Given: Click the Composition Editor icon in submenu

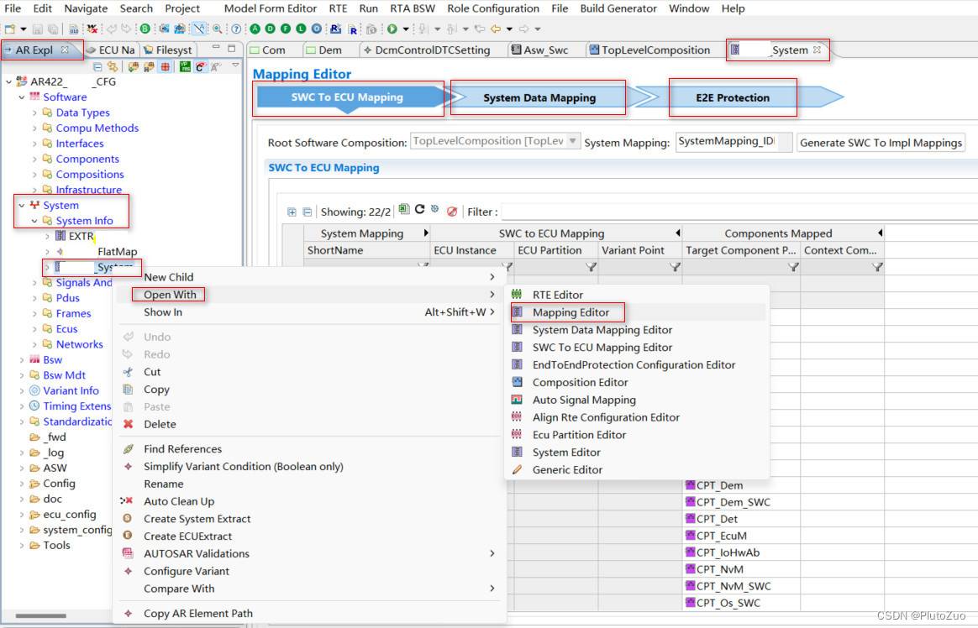Looking at the screenshot, I should tap(517, 382).
